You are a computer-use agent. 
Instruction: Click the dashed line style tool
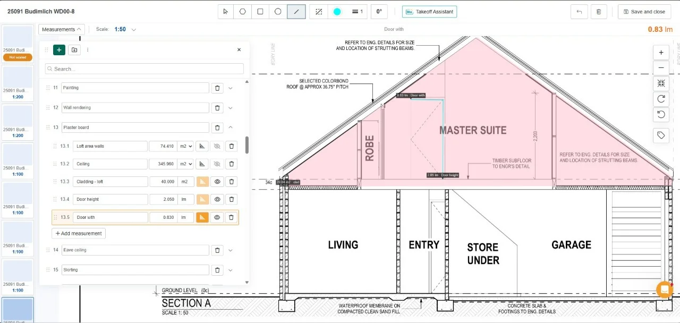[319, 12]
